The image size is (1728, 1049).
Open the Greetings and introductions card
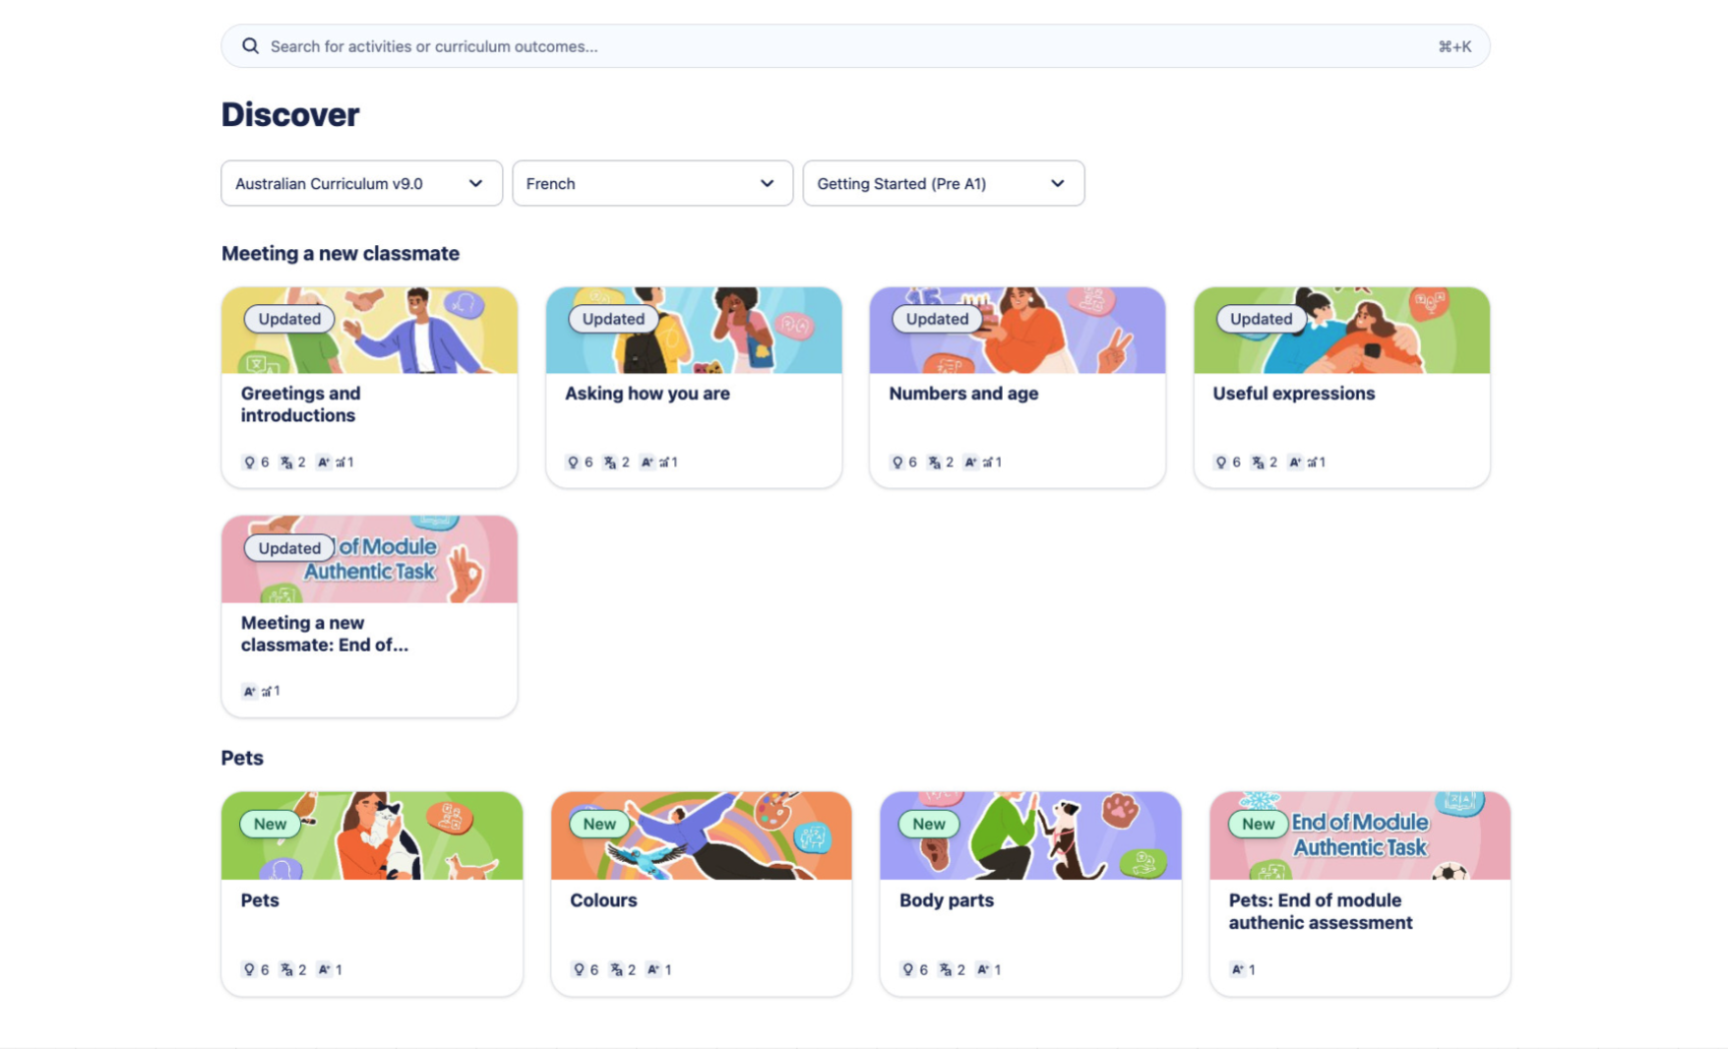[x=369, y=388]
